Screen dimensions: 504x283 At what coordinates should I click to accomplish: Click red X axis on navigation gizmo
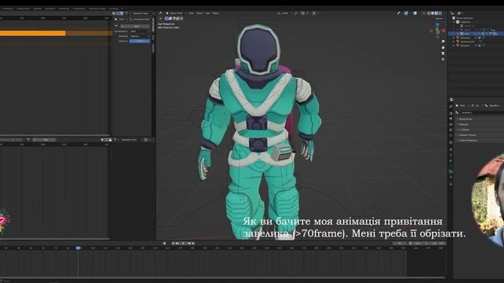tap(443, 31)
